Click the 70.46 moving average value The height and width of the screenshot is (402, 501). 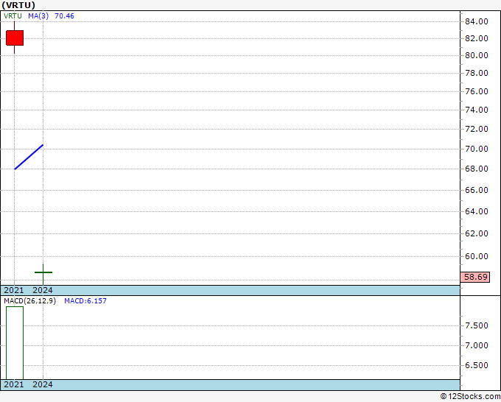64,16
